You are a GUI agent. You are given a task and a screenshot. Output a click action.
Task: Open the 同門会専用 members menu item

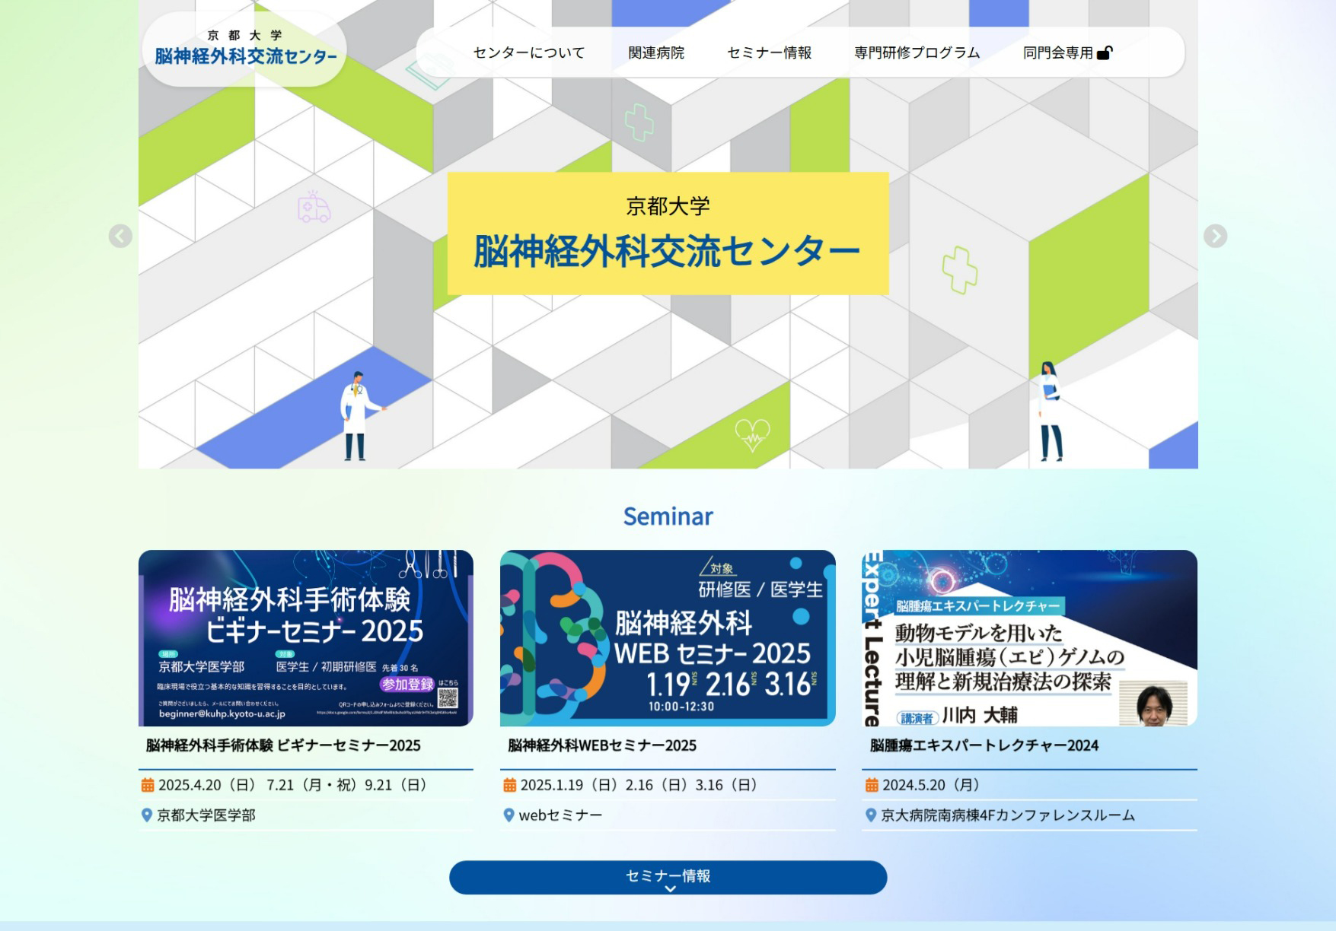pyautogui.click(x=1067, y=52)
